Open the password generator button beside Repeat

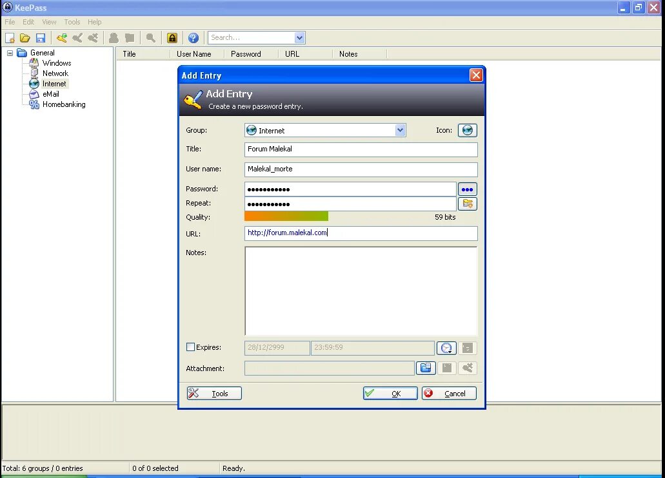(x=468, y=204)
